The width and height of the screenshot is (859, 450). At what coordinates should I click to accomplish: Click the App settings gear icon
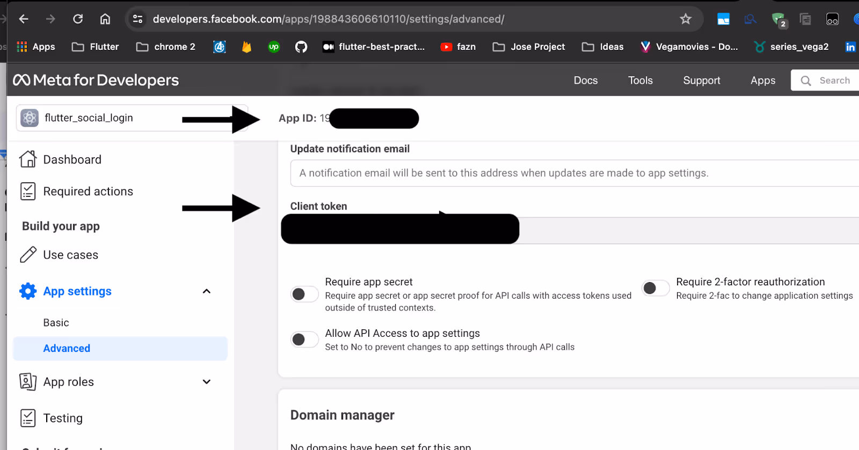point(28,291)
